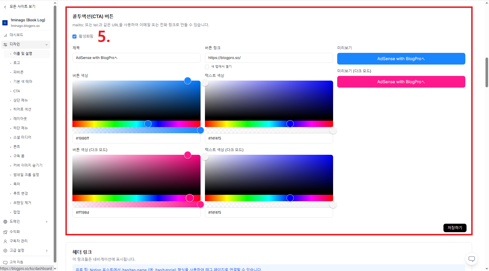Click the 저장하기 save button
The image size is (489, 271).
pyautogui.click(x=455, y=228)
